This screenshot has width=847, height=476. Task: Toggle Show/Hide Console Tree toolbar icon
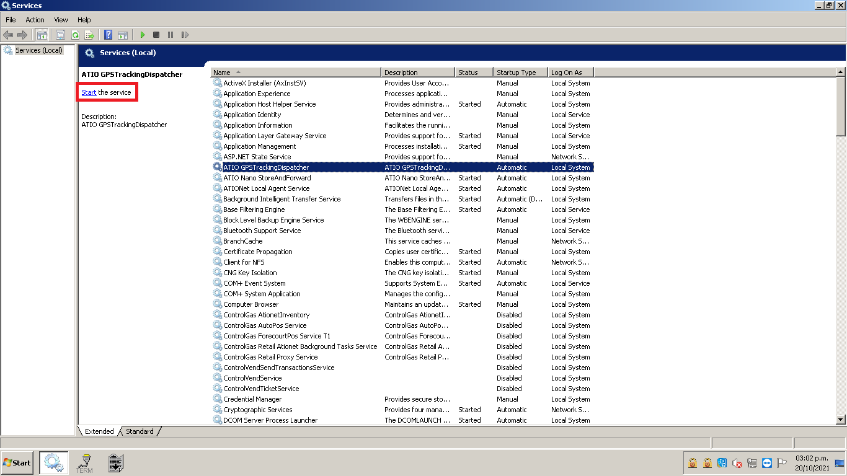click(x=42, y=35)
